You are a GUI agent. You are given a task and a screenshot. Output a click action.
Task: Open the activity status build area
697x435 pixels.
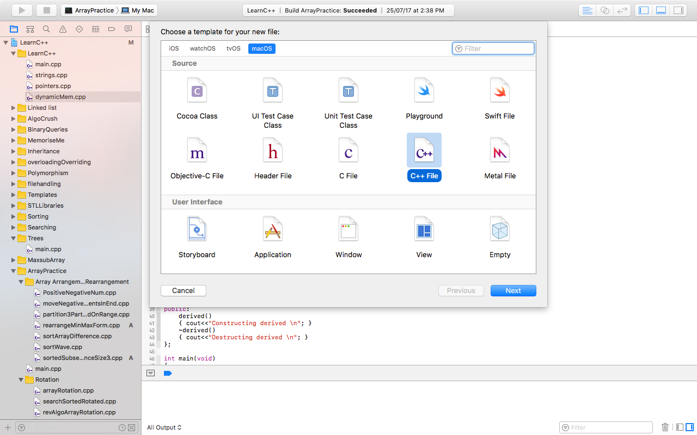(x=348, y=10)
